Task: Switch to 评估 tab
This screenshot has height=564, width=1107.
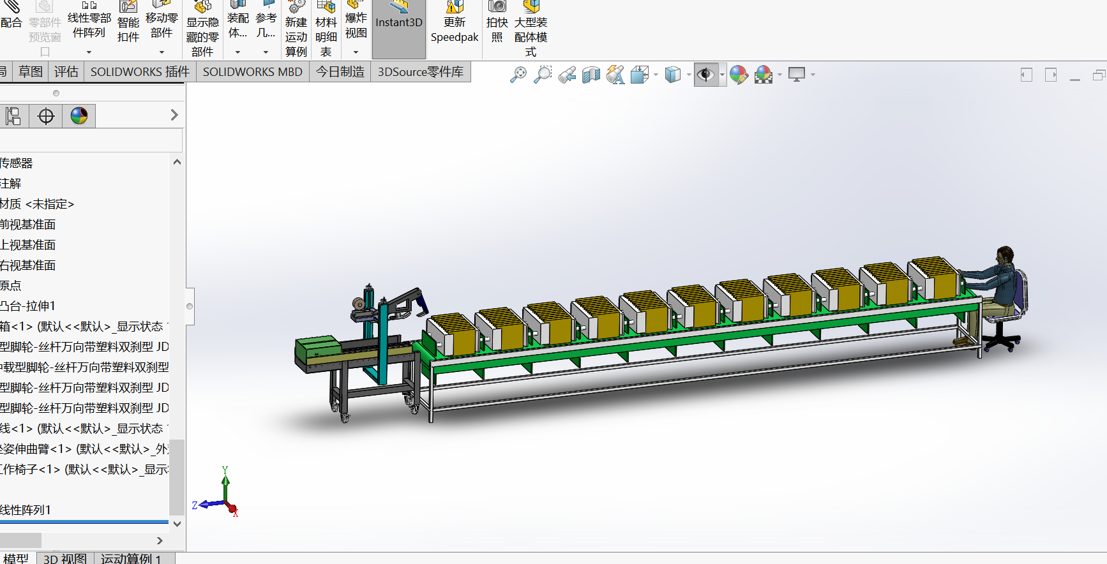Action: (x=66, y=71)
